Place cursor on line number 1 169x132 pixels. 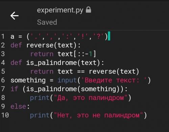[x=3, y=36]
